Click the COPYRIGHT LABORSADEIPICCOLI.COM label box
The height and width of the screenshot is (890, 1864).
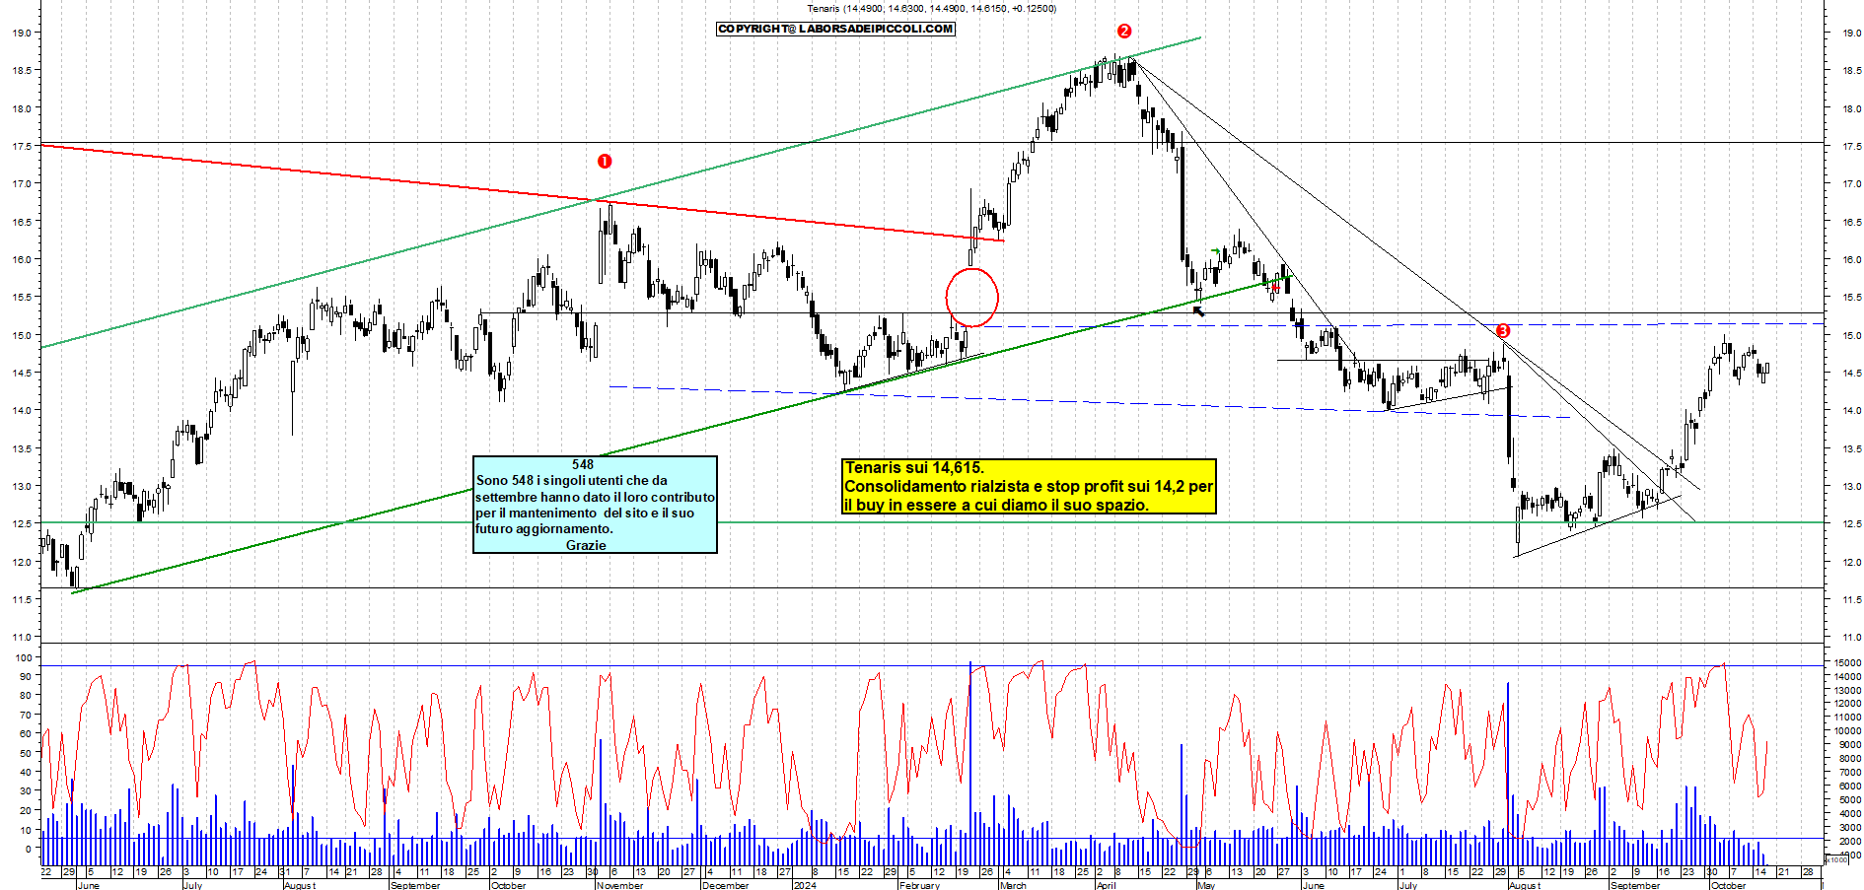pos(835,29)
